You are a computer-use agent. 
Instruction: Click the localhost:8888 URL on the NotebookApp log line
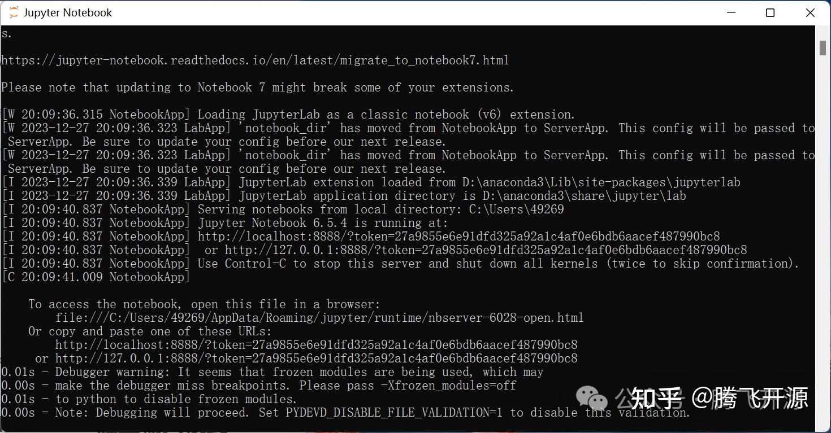pyautogui.click(x=458, y=237)
